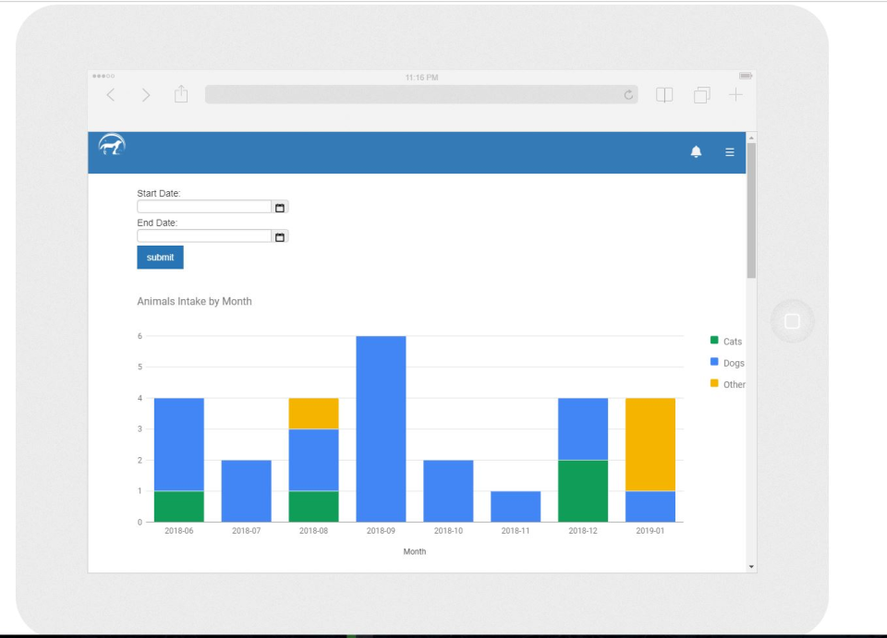Tap the tablet home button
887x638 pixels.
792,321
